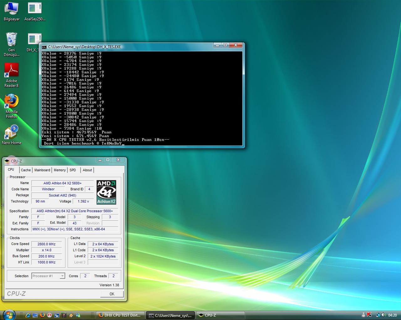Image resolution: width=401 pixels, height=320 pixels.
Task: Click Ext. Model value 43
Action: (x=74, y=223)
